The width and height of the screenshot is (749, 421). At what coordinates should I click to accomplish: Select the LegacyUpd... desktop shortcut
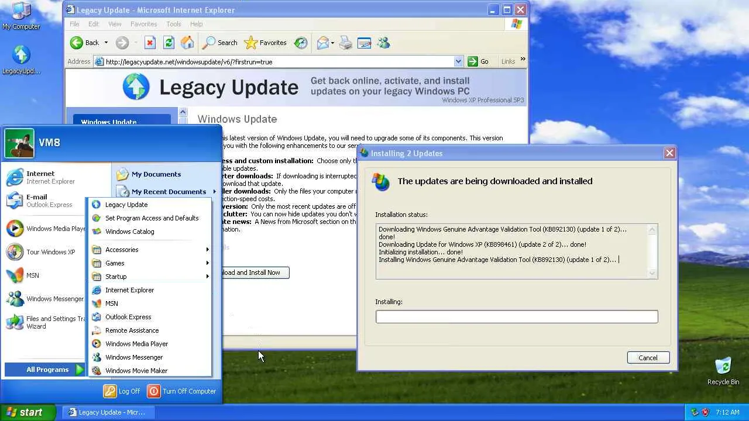pos(21,60)
